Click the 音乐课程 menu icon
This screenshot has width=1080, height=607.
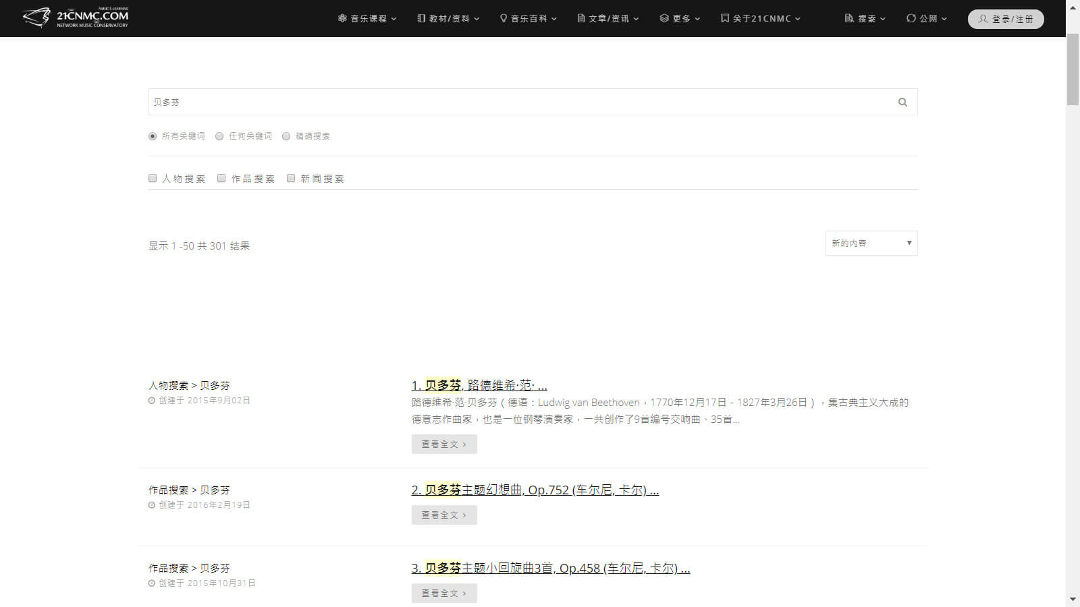point(342,19)
